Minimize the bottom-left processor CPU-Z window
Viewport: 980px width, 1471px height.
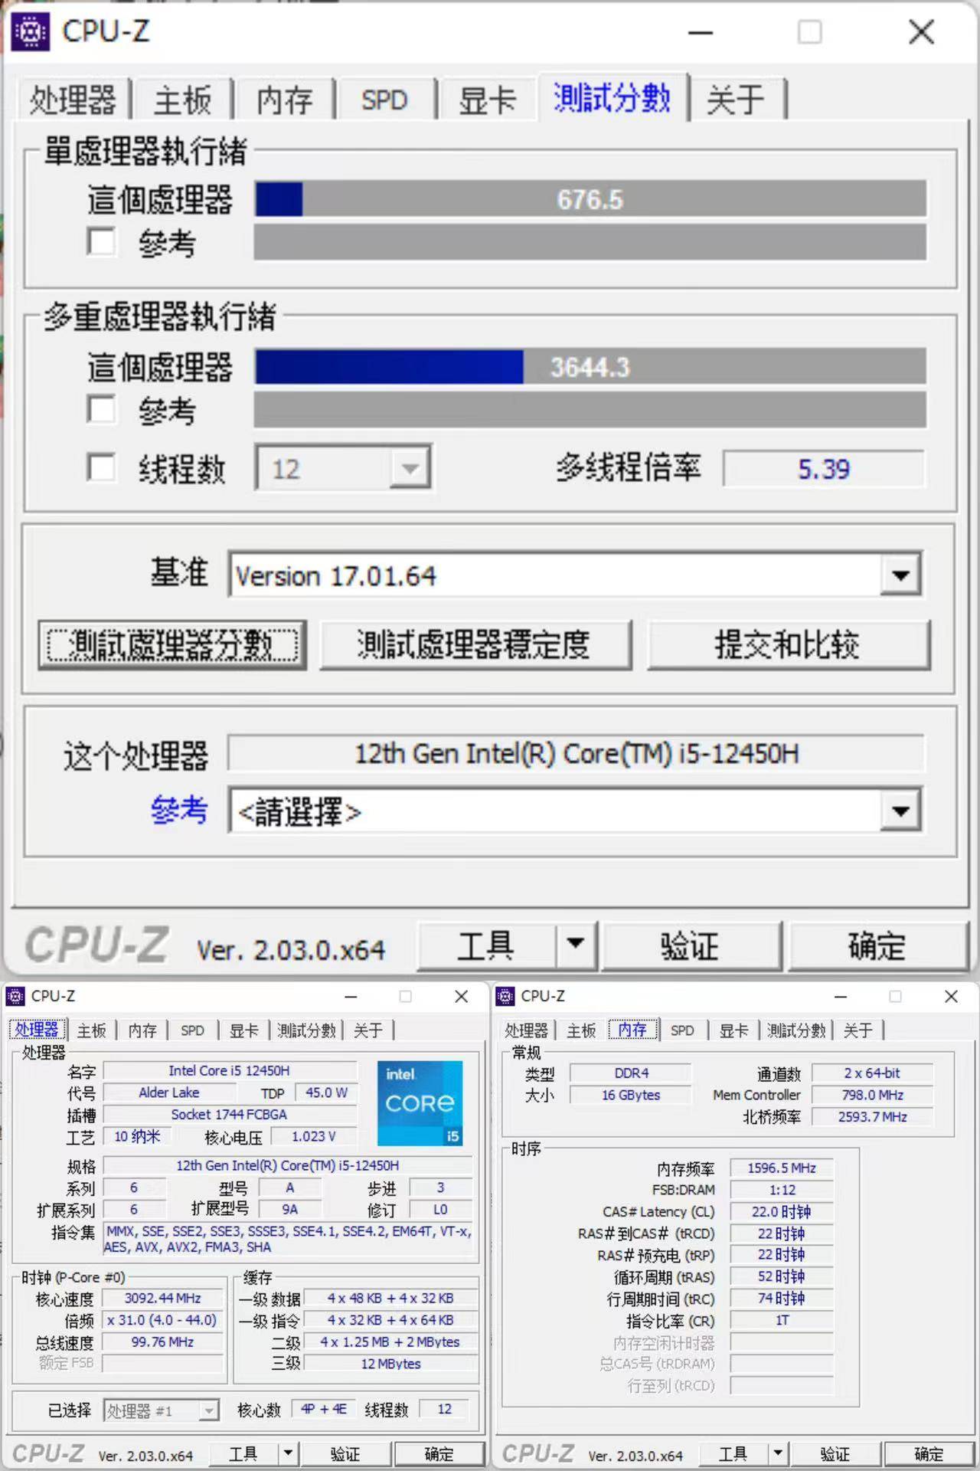pos(351,996)
